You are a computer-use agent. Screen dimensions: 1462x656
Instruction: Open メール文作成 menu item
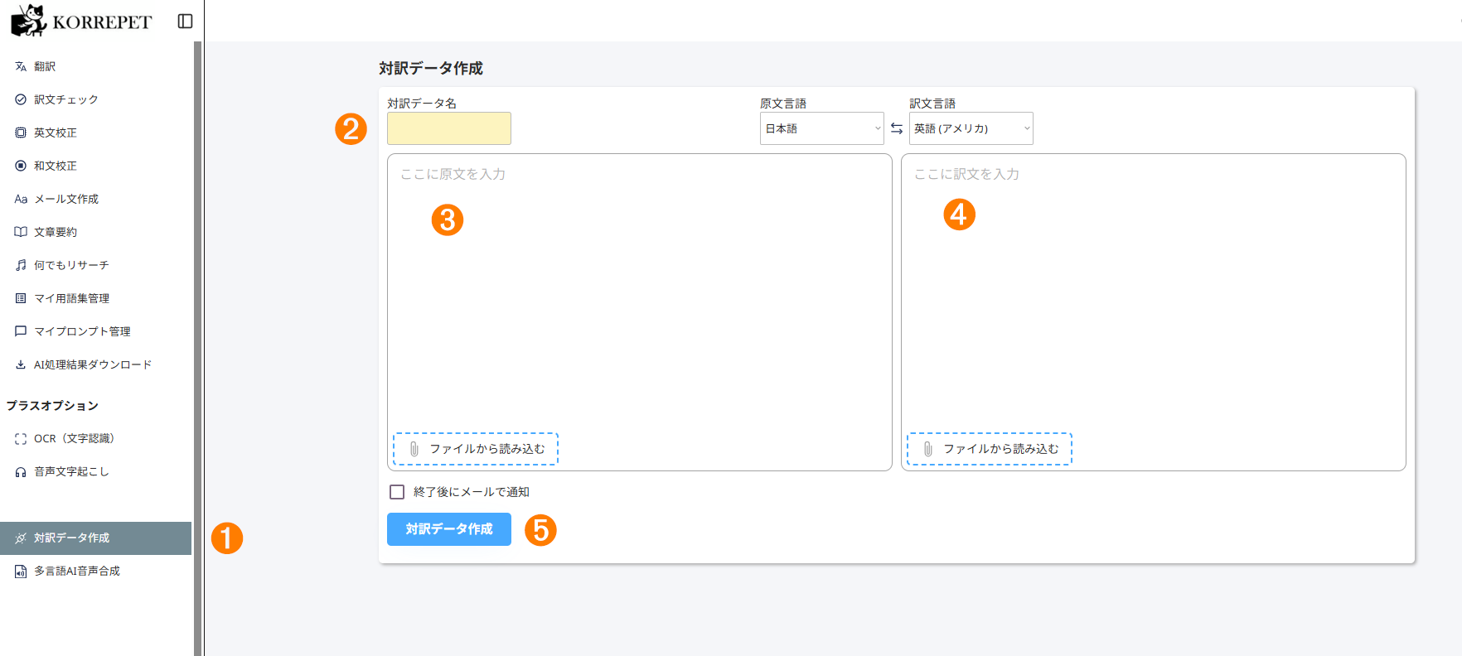click(96, 199)
